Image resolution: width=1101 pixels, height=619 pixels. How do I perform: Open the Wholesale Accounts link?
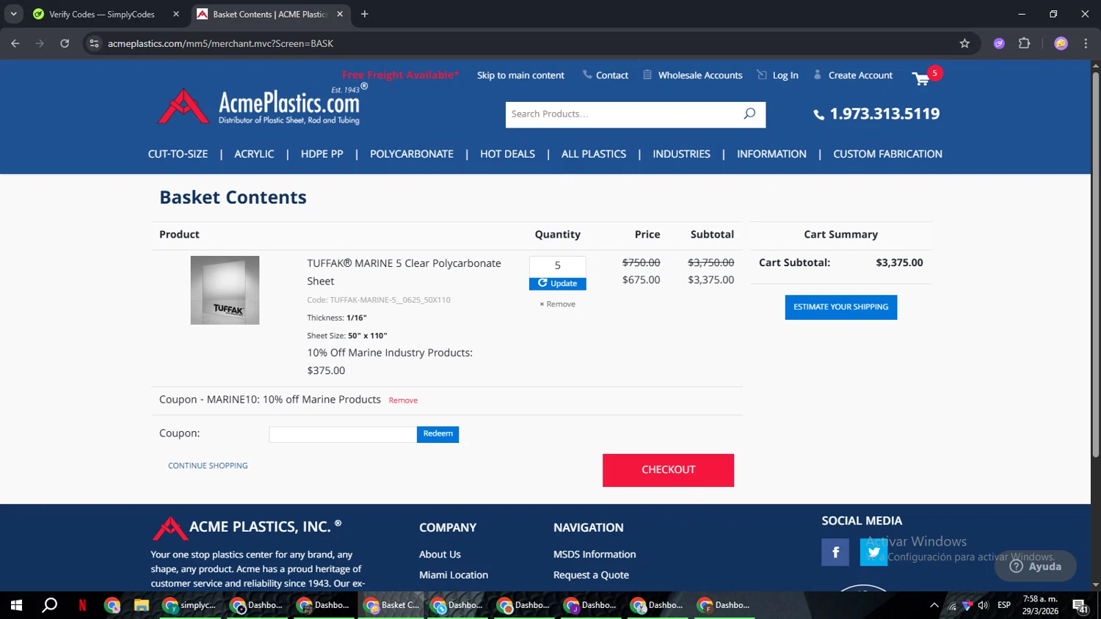(x=700, y=76)
